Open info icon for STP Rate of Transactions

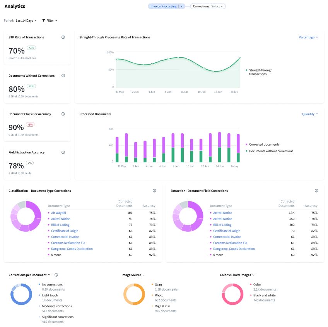(63, 37)
